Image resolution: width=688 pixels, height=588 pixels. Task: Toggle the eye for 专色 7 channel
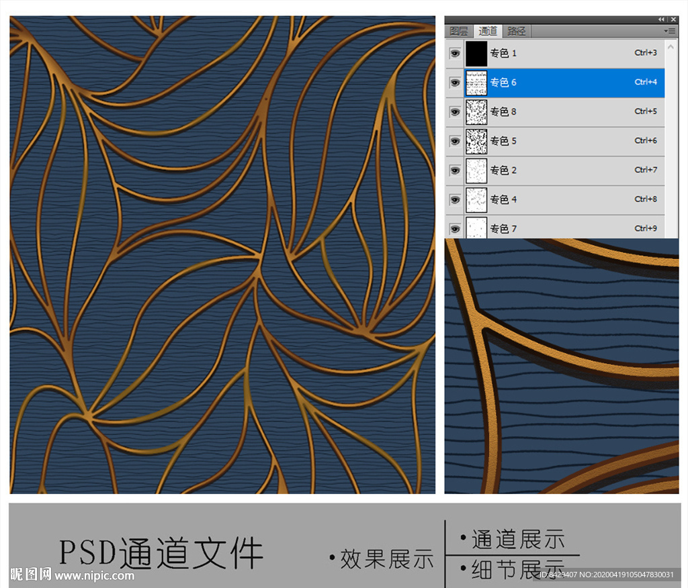(x=455, y=229)
